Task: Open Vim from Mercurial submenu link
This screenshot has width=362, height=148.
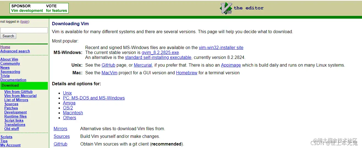Action: click(20, 96)
